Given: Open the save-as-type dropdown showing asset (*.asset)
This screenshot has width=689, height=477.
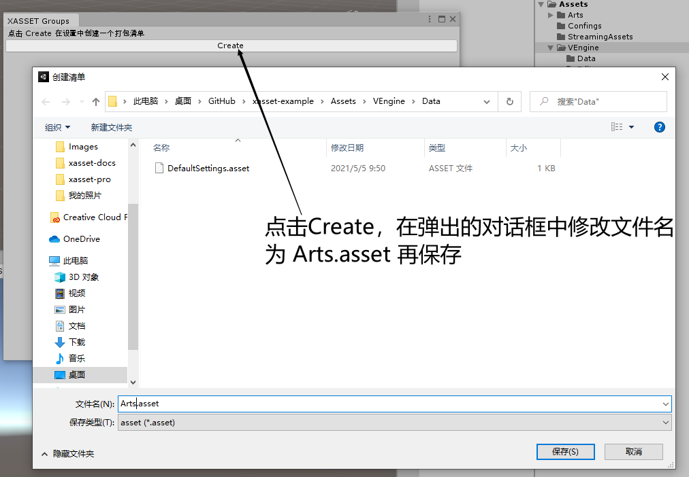Looking at the screenshot, I should [665, 422].
